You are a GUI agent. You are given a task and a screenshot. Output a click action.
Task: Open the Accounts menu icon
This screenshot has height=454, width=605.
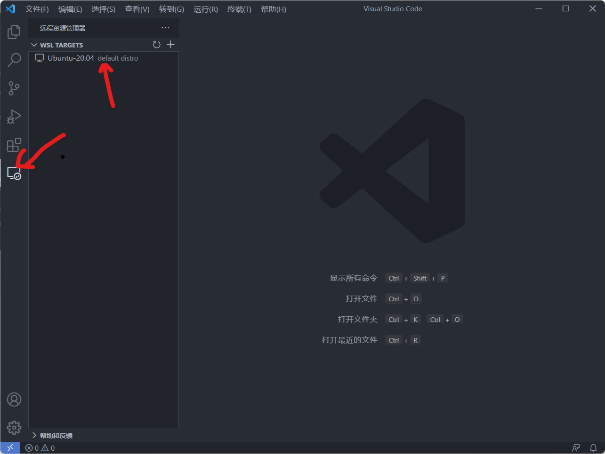pyautogui.click(x=14, y=399)
